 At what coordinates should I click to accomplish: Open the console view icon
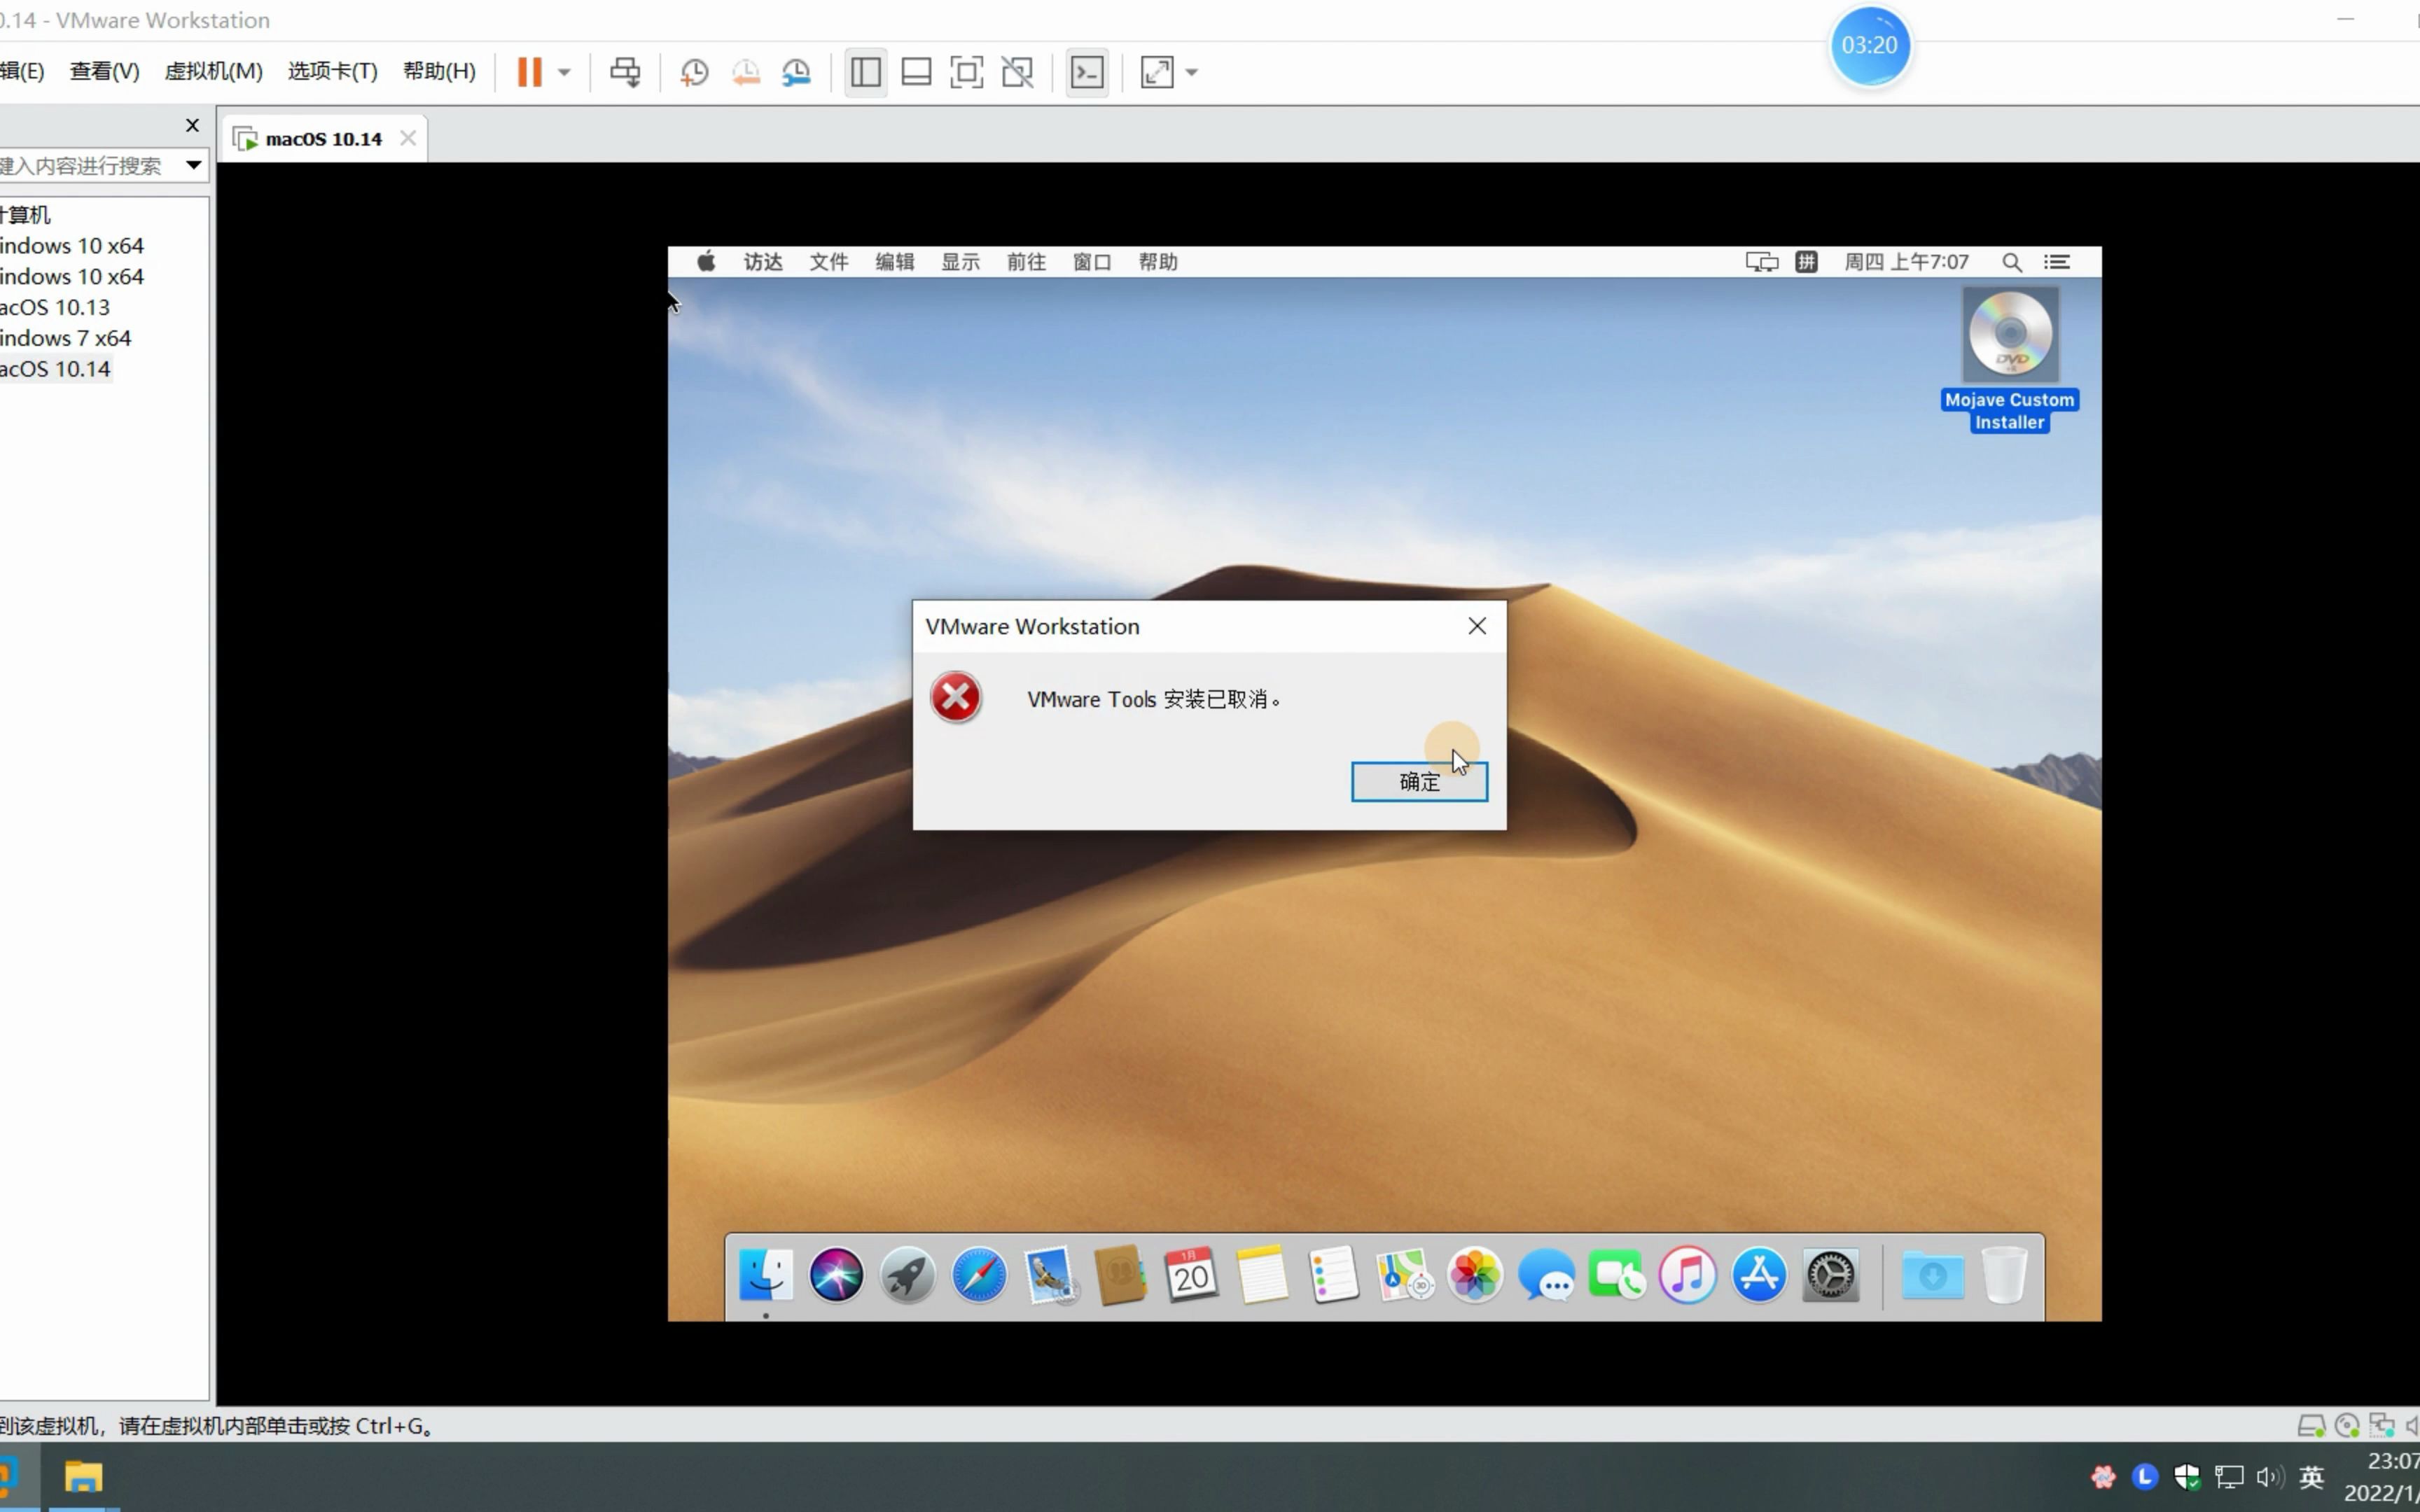pyautogui.click(x=1087, y=72)
